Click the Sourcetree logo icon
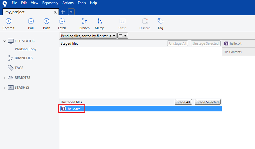The height and width of the screenshot is (149, 255). (5, 3)
